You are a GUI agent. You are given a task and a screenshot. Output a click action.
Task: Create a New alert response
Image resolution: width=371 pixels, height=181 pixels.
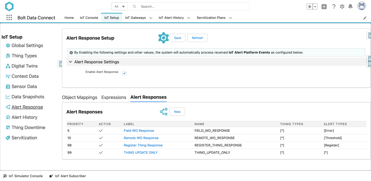[177, 112]
